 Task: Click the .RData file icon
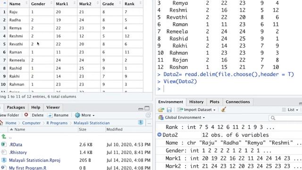(x=3, y=144)
